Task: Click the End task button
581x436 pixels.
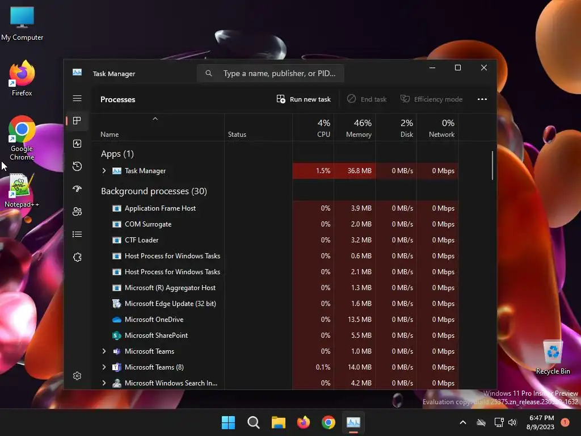Action: click(x=367, y=99)
